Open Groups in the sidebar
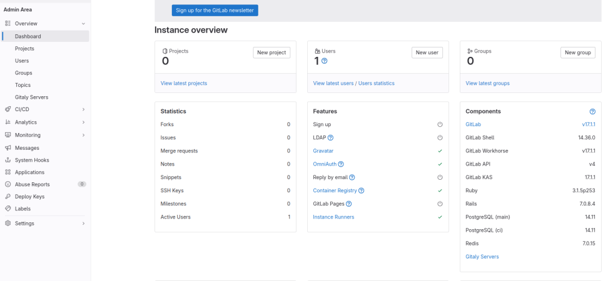Image resolution: width=613 pixels, height=281 pixels. coord(45,72)
